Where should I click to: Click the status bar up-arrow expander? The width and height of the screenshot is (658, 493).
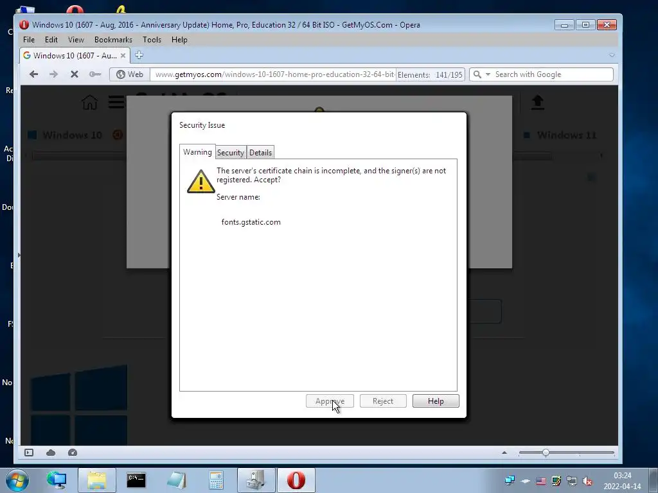(504, 453)
